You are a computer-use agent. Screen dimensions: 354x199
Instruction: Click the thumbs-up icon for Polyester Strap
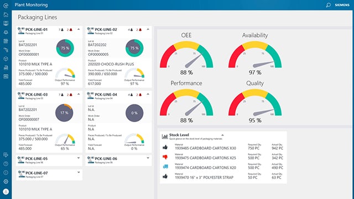[165, 176]
